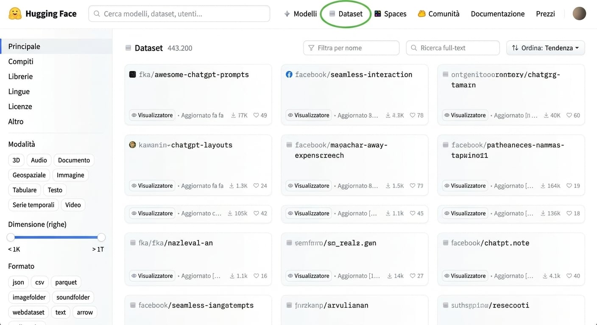Click the download icon on seamless-interaction card
The width and height of the screenshot is (597, 325).
point(388,115)
